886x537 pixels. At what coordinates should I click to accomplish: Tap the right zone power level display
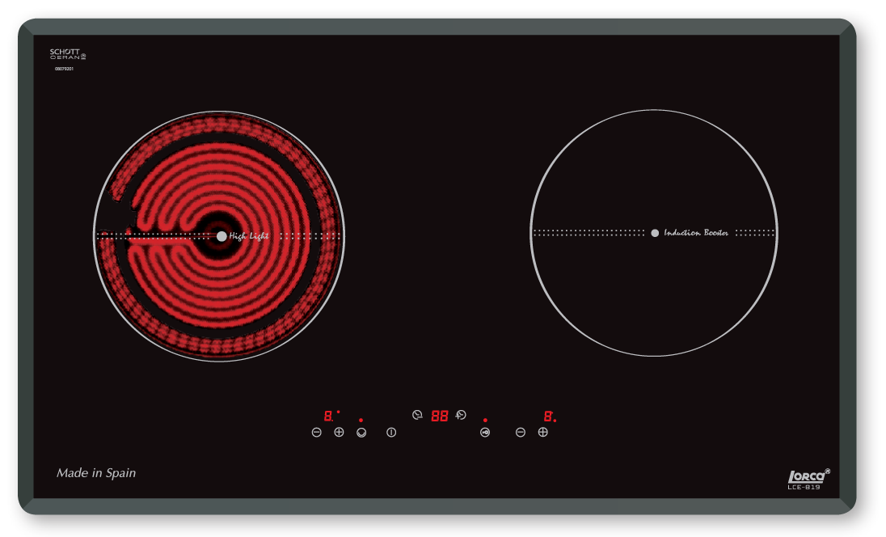548,416
